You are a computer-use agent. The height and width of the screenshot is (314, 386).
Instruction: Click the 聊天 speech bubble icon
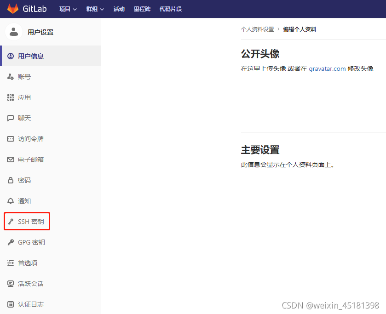click(11, 118)
